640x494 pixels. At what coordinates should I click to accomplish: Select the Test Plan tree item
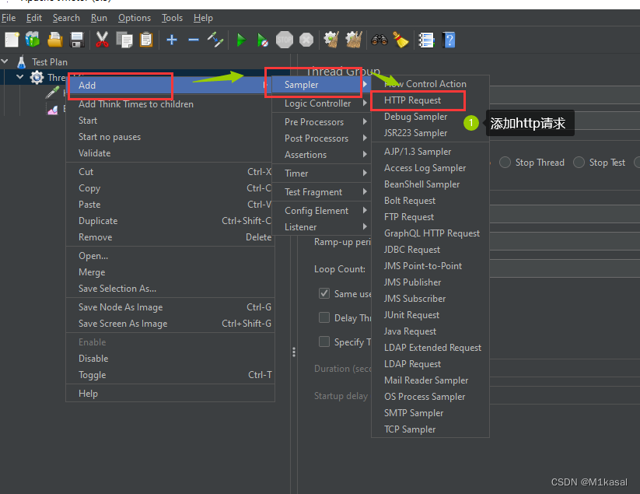pyautogui.click(x=50, y=62)
